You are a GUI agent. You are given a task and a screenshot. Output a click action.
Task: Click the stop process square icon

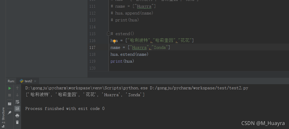click(x=10, y=95)
